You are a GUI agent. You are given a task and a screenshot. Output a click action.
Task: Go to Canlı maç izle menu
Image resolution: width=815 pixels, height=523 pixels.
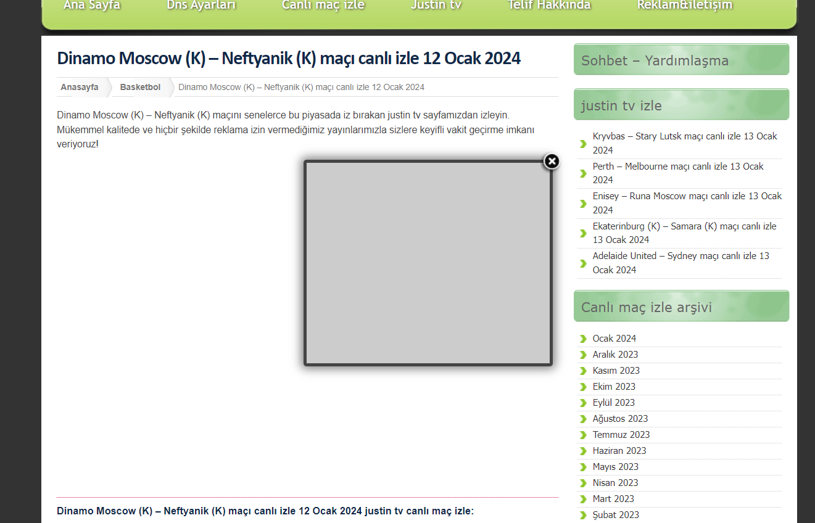pos(323,6)
